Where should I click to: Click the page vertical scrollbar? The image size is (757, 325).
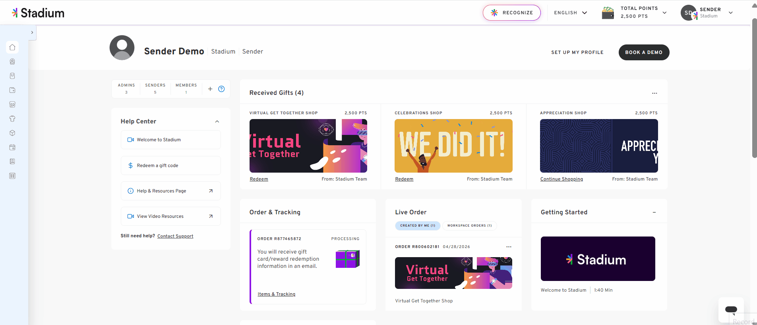(754, 88)
